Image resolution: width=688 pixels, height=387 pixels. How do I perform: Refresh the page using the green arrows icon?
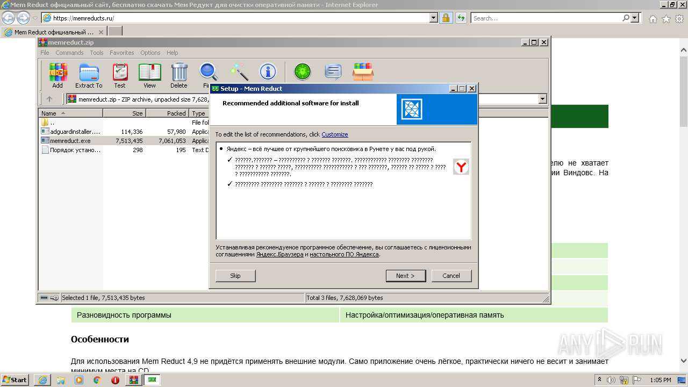pyautogui.click(x=461, y=18)
